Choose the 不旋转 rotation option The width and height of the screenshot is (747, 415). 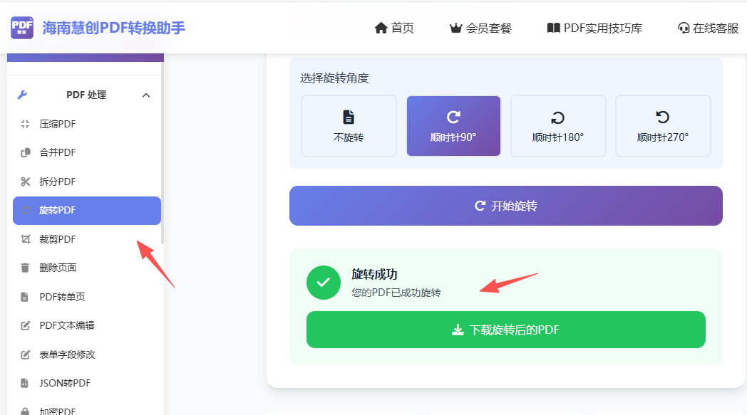point(349,126)
